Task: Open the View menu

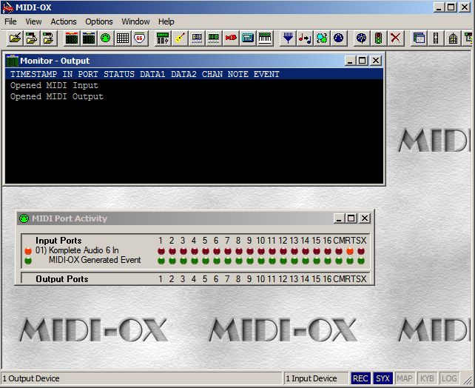Action: click(33, 21)
